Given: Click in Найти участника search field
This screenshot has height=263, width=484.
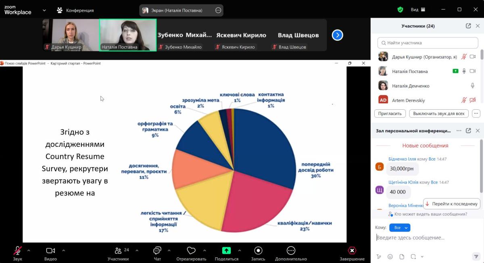Looking at the screenshot, I should coord(428,43).
